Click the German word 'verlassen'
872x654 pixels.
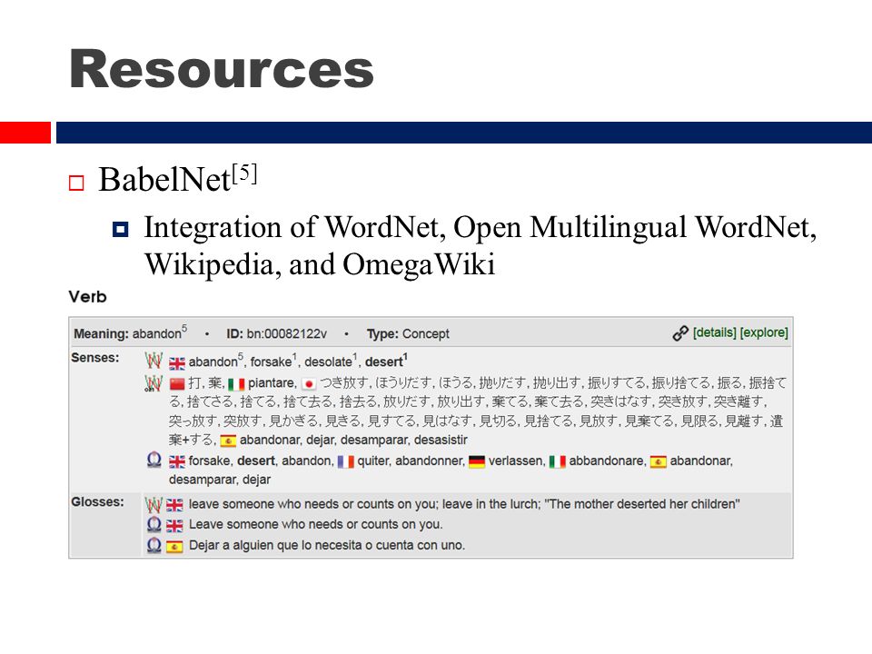(x=517, y=461)
